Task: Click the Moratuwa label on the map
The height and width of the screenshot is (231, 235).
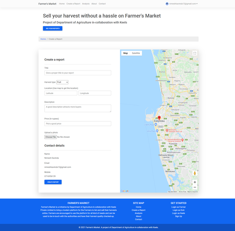Action: pyautogui.click(x=170, y=172)
